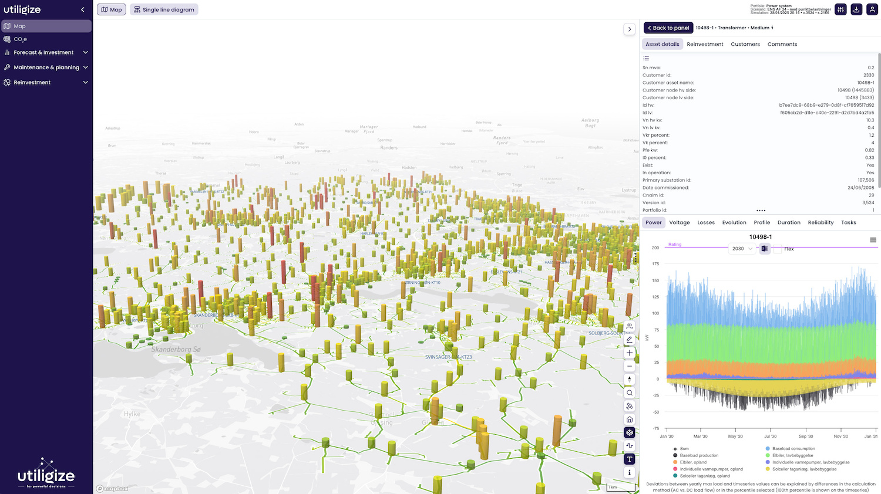Click the satellite view map icon

click(630, 406)
